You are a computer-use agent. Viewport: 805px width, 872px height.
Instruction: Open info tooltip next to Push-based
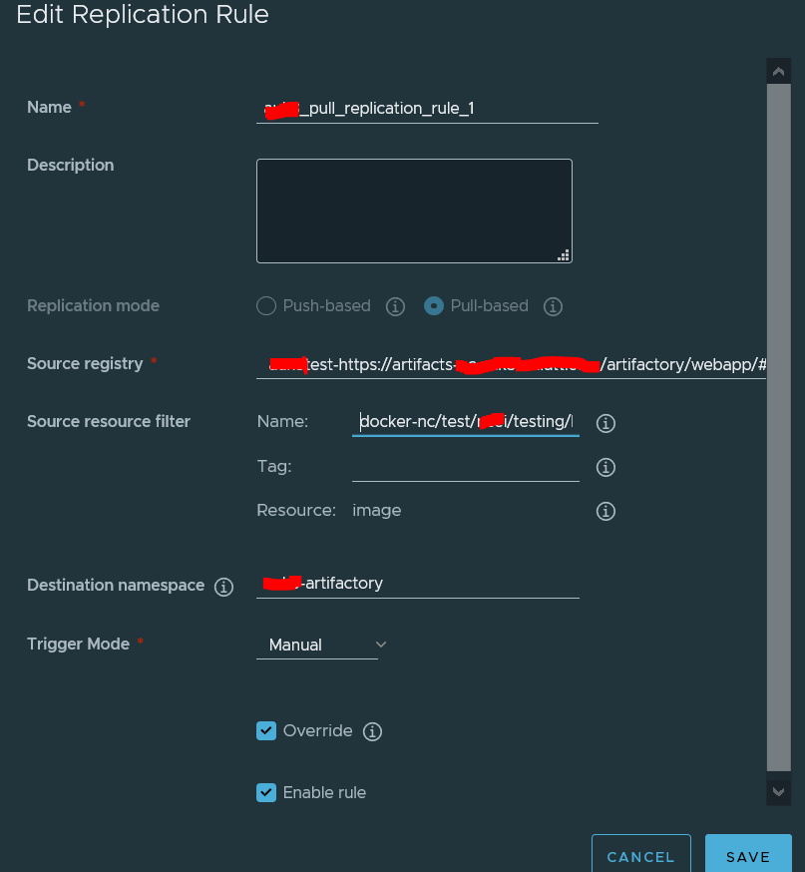tap(395, 306)
